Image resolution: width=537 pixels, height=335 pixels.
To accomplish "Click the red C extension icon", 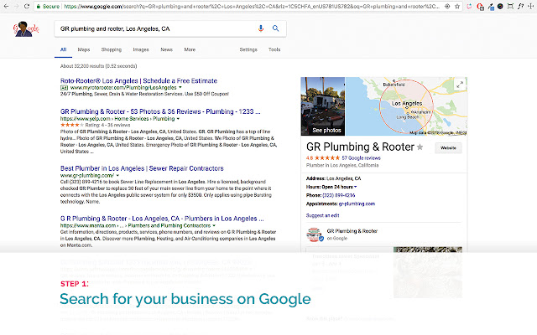I will (480, 7).
